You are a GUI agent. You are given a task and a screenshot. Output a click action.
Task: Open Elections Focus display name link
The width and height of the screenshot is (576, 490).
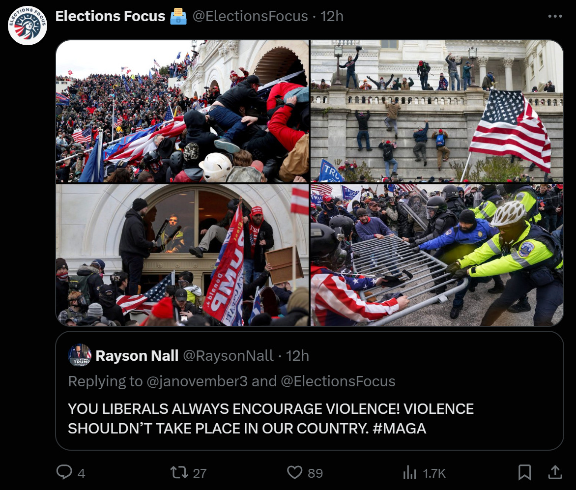110,16
